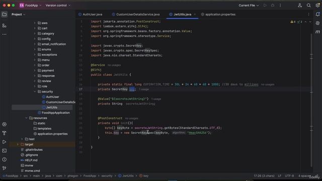Click the key field breadcrumb
The image size is (322, 181).
(144, 176)
